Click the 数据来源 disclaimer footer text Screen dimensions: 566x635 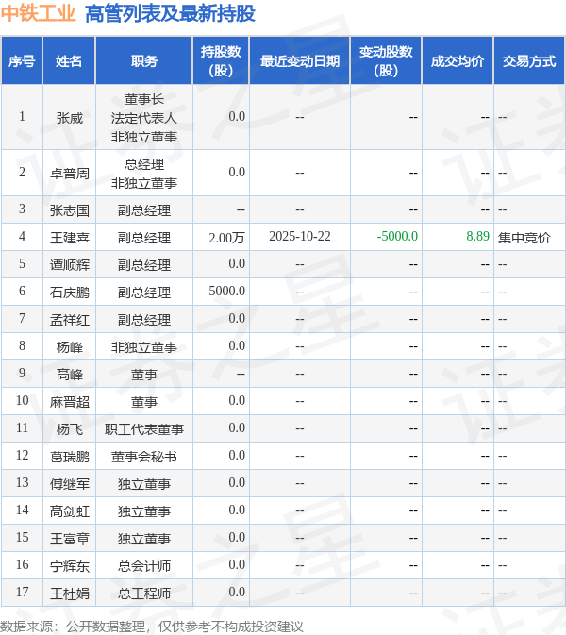pos(152,627)
